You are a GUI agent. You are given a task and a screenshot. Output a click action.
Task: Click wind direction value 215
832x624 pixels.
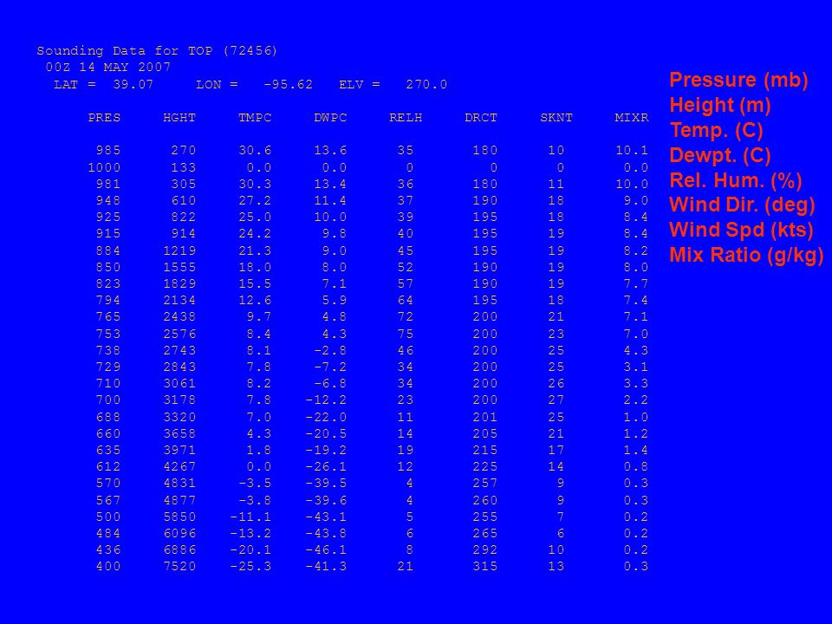pyautogui.click(x=485, y=450)
